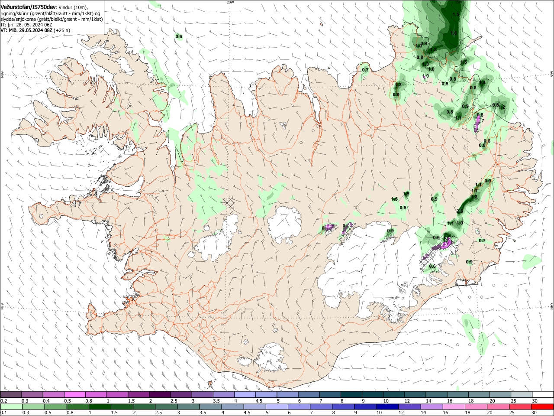554x416 pixels.
Task: Pick the bright pink 0.5–0.8 snow legend swatch
Action: (x=74, y=394)
